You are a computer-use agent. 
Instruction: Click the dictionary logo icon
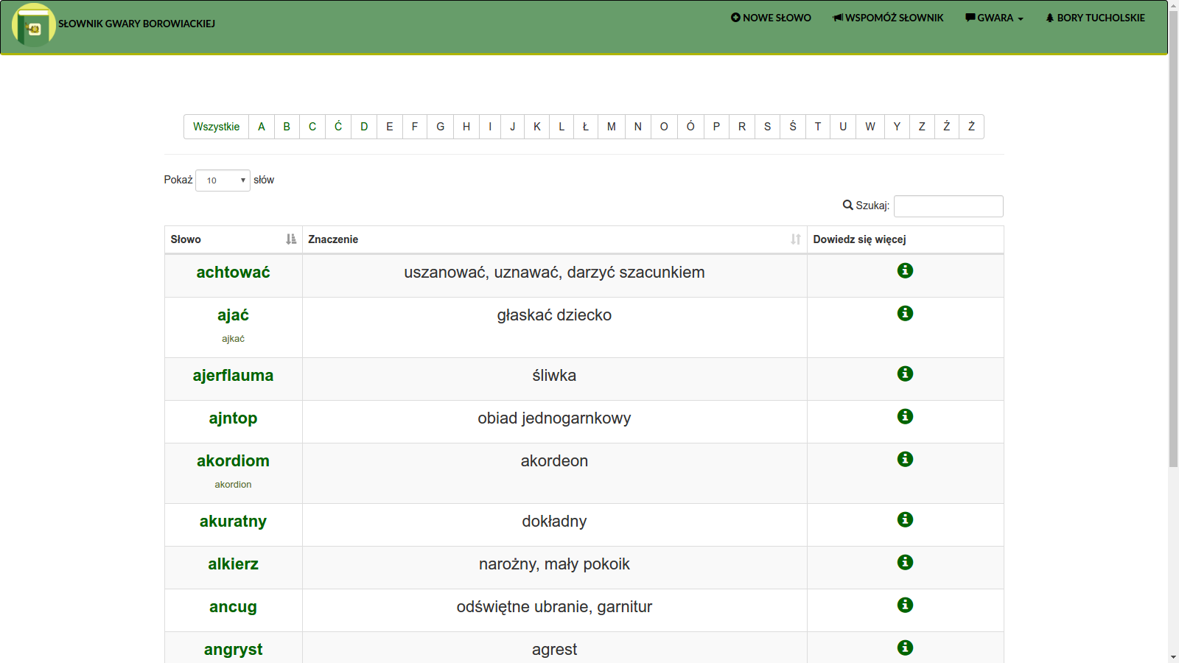[33, 25]
